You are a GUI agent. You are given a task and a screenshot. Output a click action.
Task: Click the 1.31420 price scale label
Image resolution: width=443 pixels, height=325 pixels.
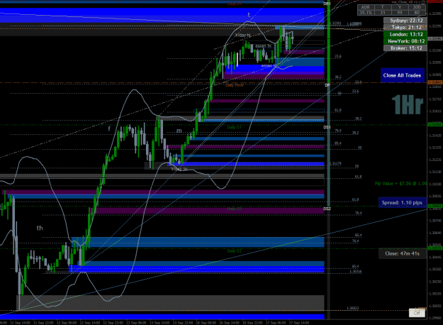pos(435,136)
